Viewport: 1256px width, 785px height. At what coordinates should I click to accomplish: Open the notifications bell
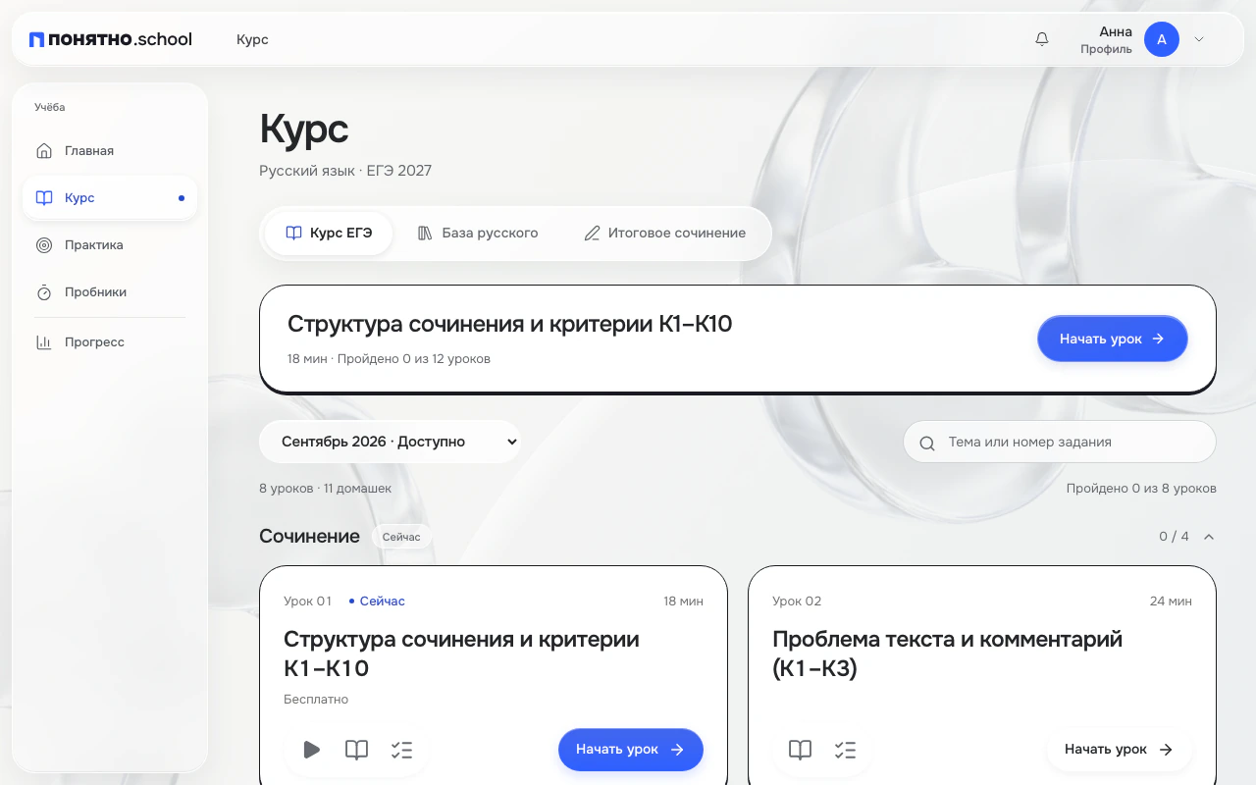1042,39
